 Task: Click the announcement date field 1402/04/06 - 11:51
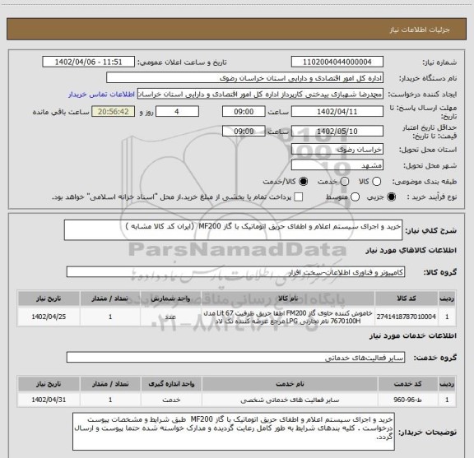click(x=88, y=62)
